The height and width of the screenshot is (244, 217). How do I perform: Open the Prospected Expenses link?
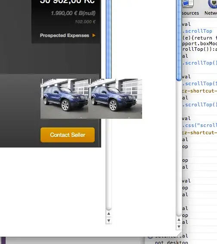(65, 35)
